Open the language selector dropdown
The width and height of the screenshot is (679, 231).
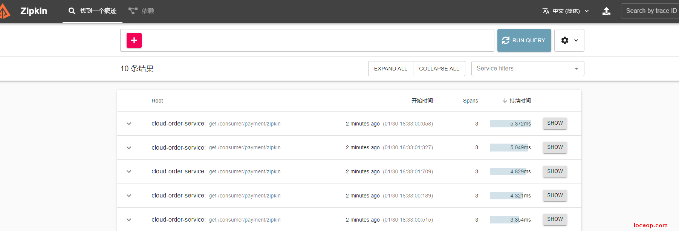point(566,11)
